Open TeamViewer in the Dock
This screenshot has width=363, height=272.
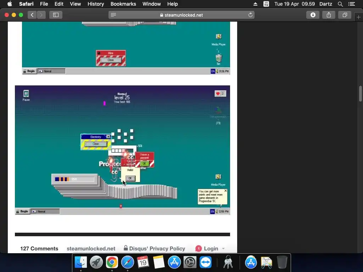coord(206,262)
